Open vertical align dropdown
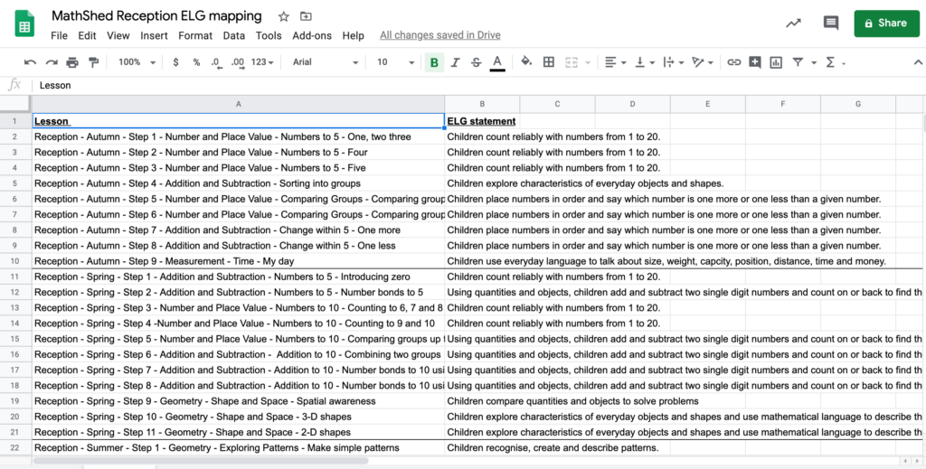This screenshot has height=469, width=926. (644, 62)
